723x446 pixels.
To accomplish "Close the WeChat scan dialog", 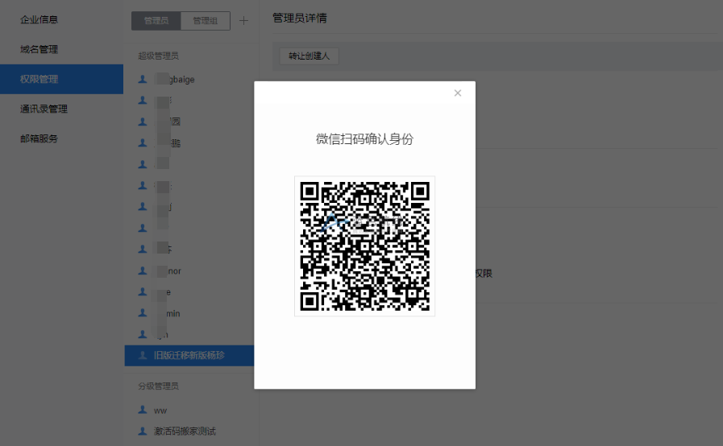I will [457, 93].
